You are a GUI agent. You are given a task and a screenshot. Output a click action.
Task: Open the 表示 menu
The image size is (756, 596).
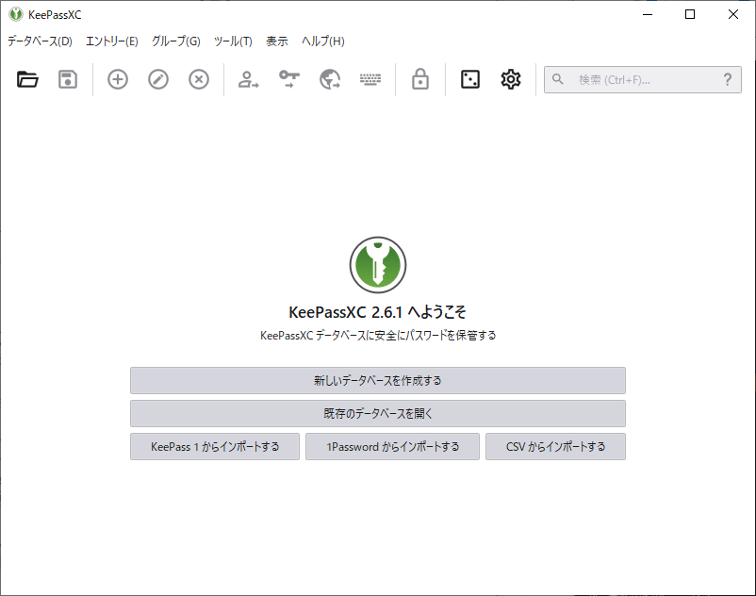coord(277,41)
